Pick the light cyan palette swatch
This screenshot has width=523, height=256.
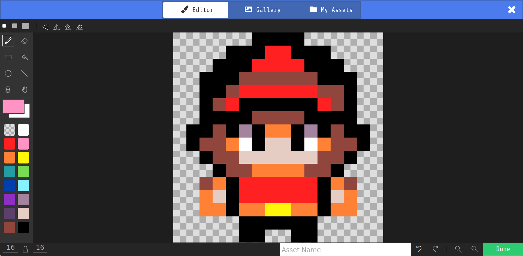point(23,186)
